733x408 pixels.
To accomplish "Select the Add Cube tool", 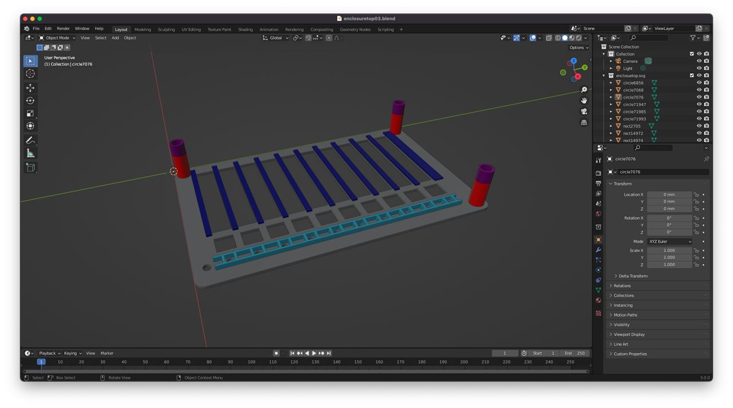I will [30, 167].
